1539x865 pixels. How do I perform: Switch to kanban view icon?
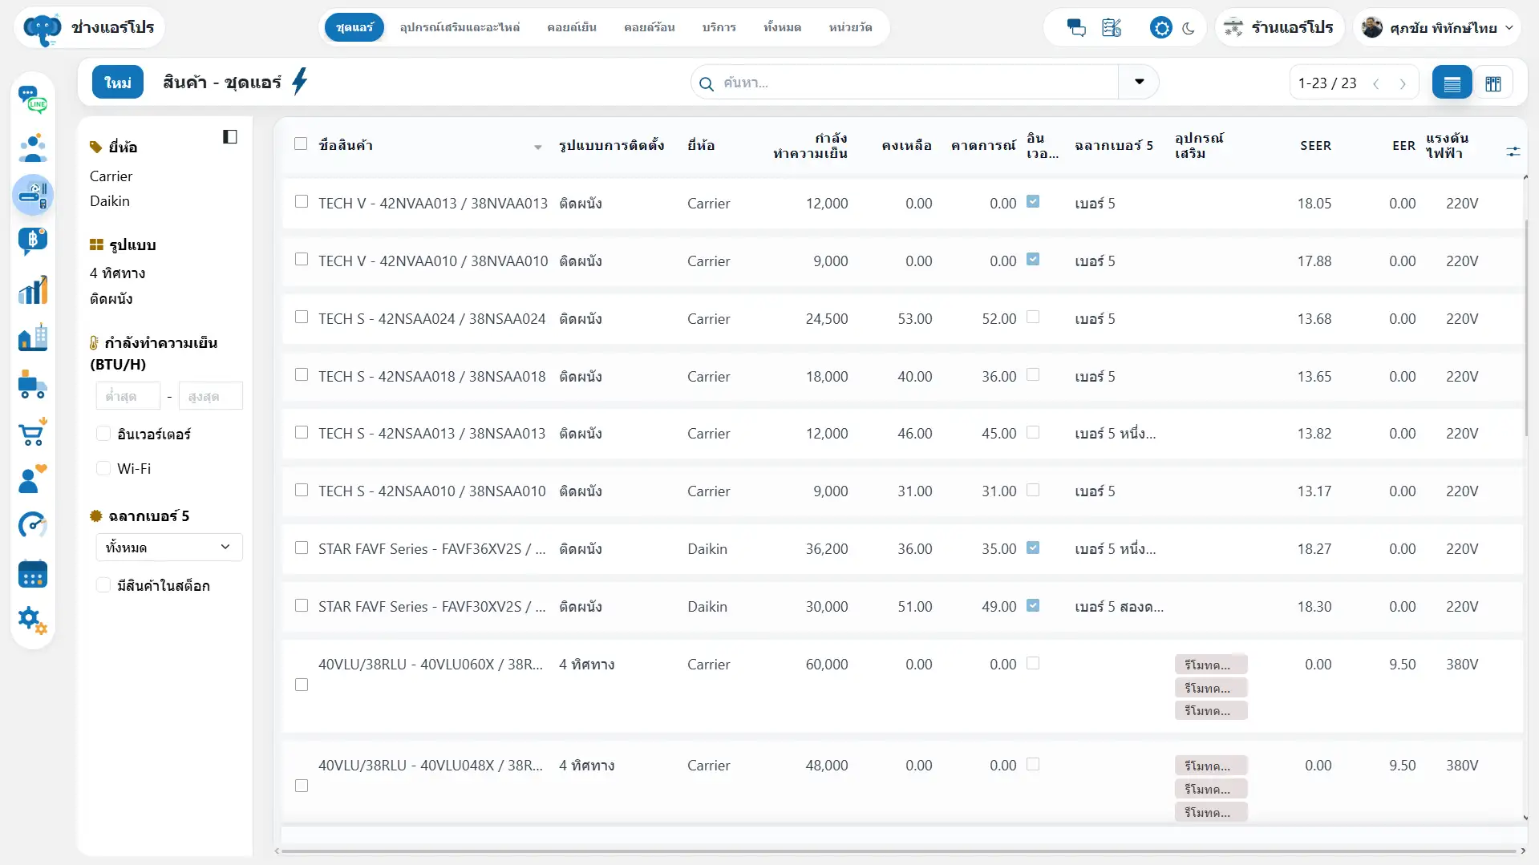click(x=1492, y=83)
